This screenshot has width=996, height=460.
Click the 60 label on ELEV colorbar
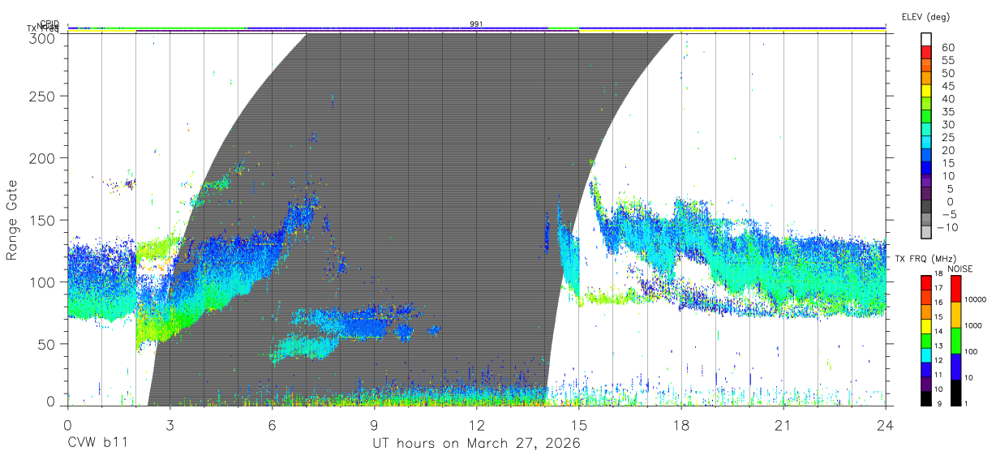pyautogui.click(x=947, y=47)
